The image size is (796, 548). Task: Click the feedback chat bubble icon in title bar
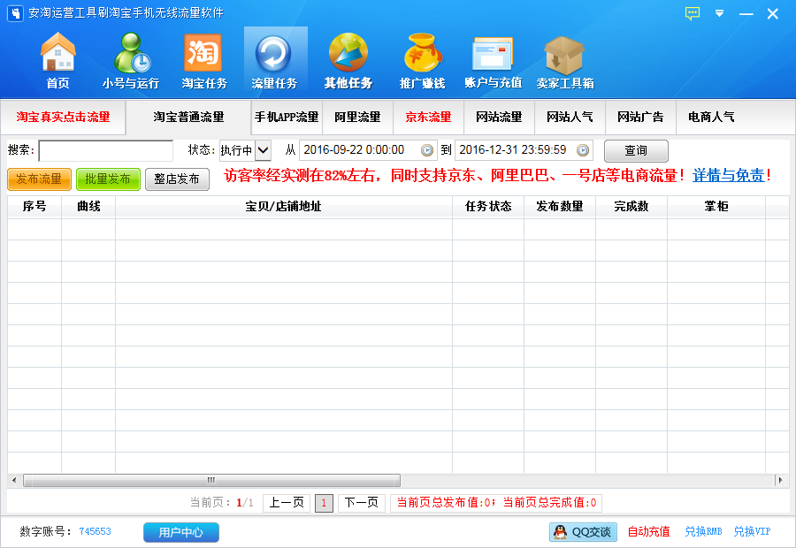click(693, 13)
